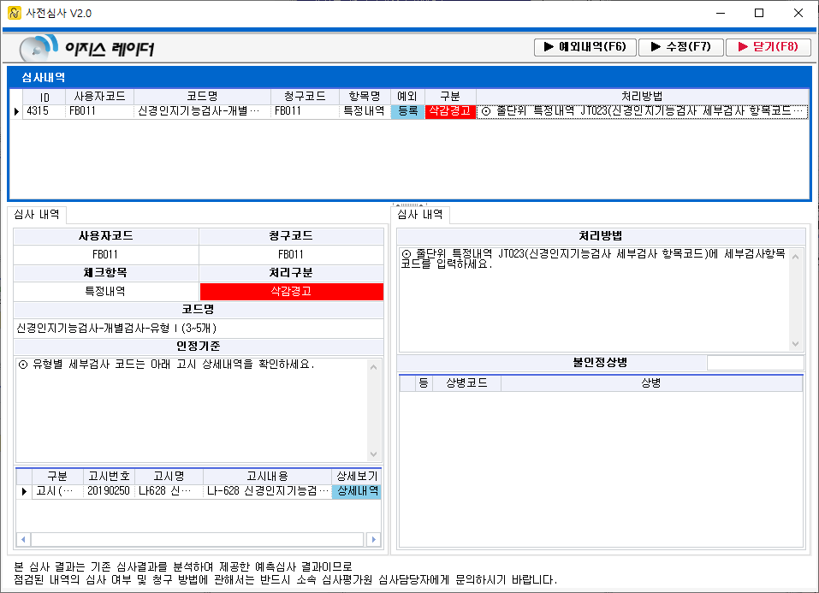Click the blue 등록 cell in 예외 column

click(407, 111)
